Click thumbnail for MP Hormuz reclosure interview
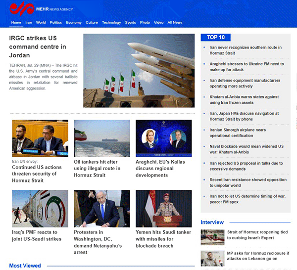 212,259
